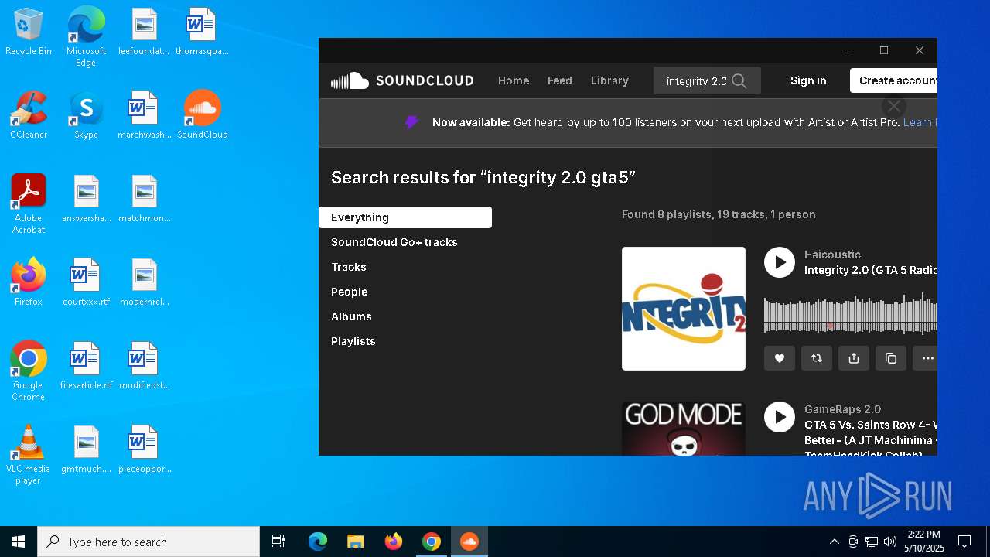Viewport: 990px width, 557px height.
Task: Open the Integrity 2.0 cover artwork
Action: click(684, 309)
